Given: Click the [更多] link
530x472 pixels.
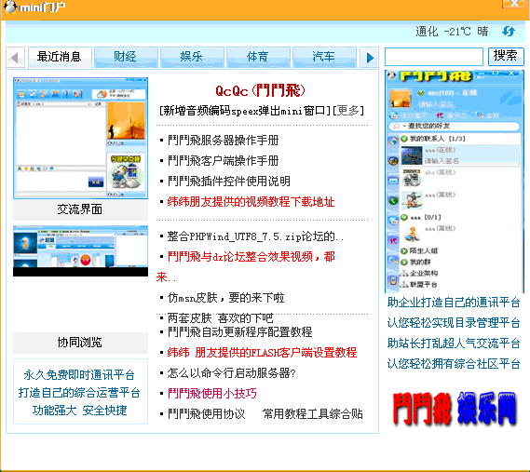Looking at the screenshot, I should click(x=348, y=111).
